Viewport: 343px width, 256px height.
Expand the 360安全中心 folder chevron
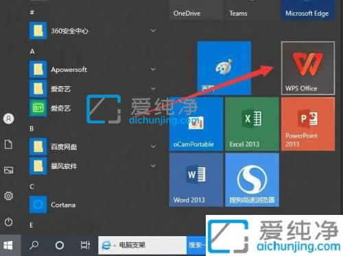coord(153,30)
